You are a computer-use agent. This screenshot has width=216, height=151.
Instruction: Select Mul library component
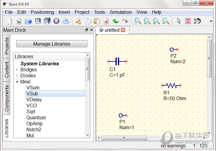[x=30, y=135]
